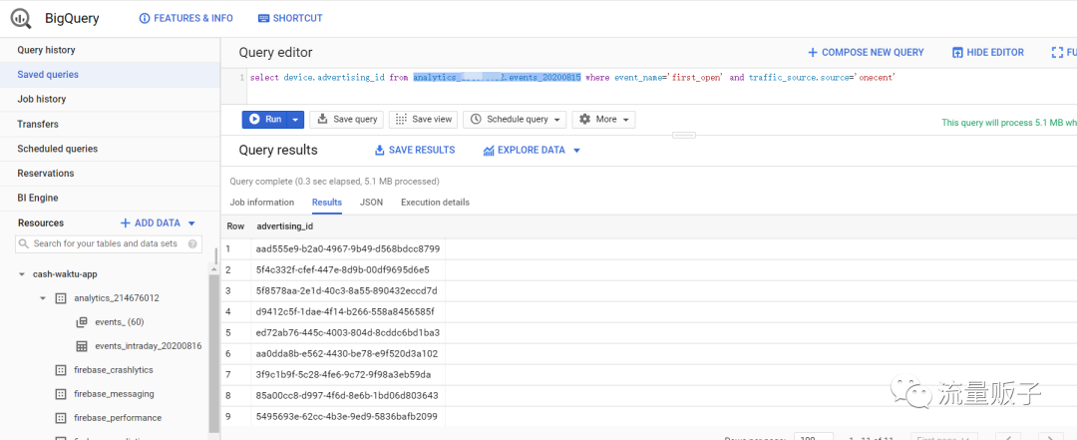The width and height of the screenshot is (1077, 440).
Task: Open the SHORTCUT keyboard link
Action: coord(290,19)
